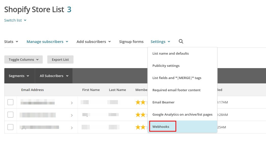This screenshot has height=153, width=266.
Task: Expand the Stats menu
Action: point(11,42)
